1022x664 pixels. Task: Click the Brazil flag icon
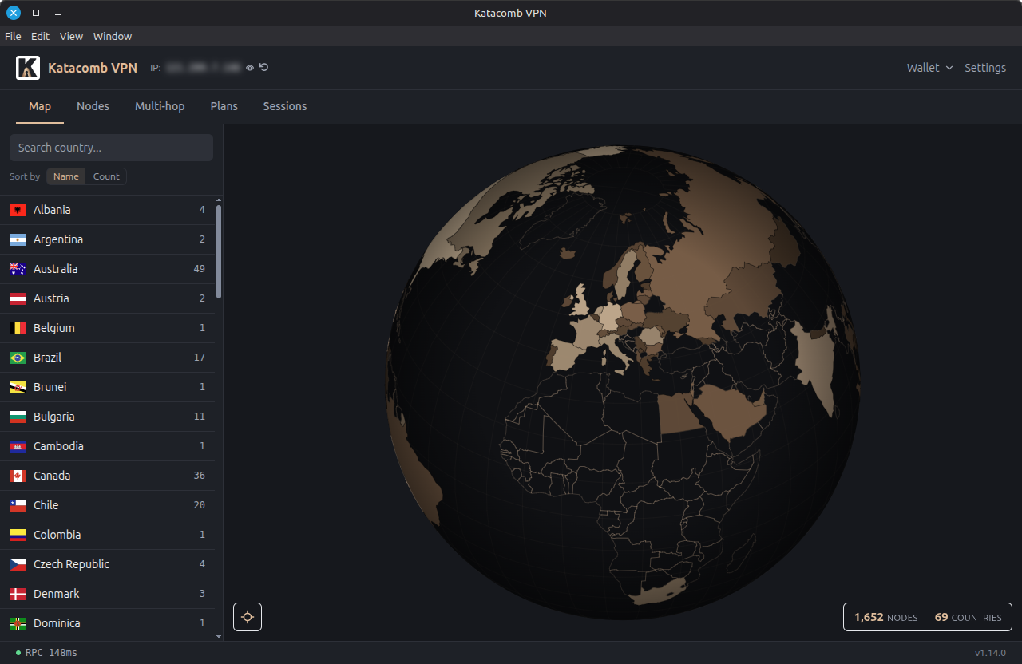pyautogui.click(x=18, y=358)
